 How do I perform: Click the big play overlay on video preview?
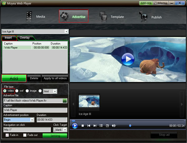coord(128,59)
